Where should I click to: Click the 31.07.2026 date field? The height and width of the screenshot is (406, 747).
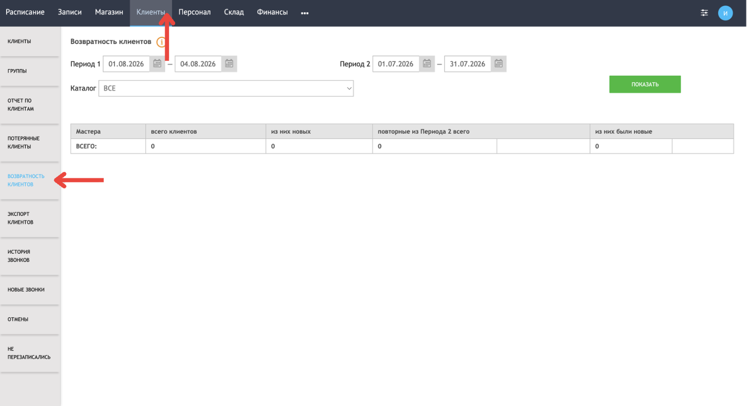[468, 63]
